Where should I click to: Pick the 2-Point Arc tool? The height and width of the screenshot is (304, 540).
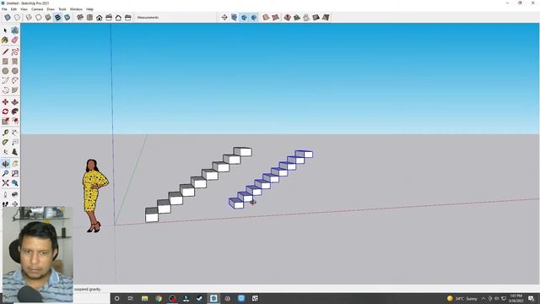(x=15, y=81)
